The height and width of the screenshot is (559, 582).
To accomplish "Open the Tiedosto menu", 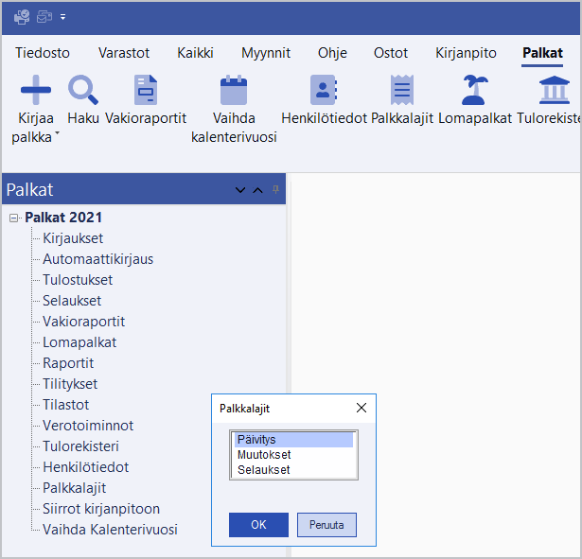I will click(x=43, y=53).
